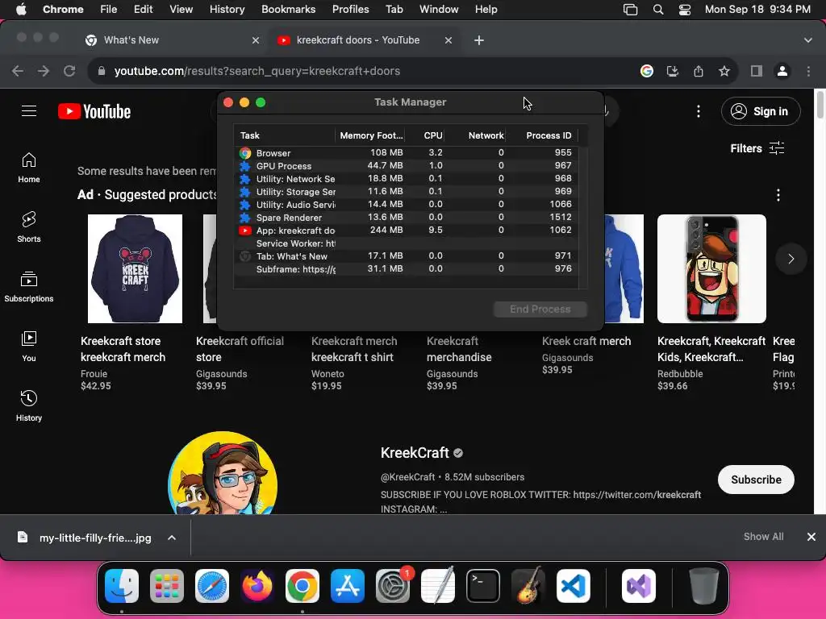Select the GPU Process row
This screenshot has height=619, width=826.
(x=407, y=166)
